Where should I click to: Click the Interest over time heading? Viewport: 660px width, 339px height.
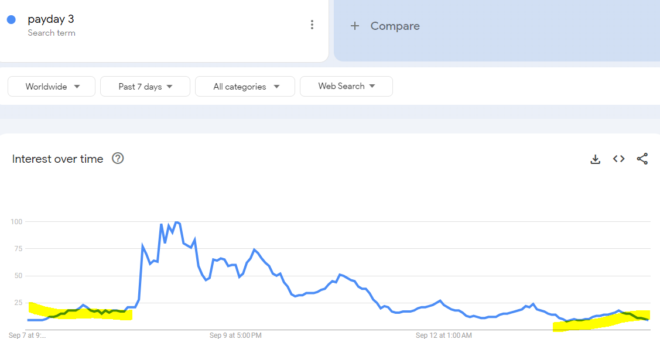57,159
